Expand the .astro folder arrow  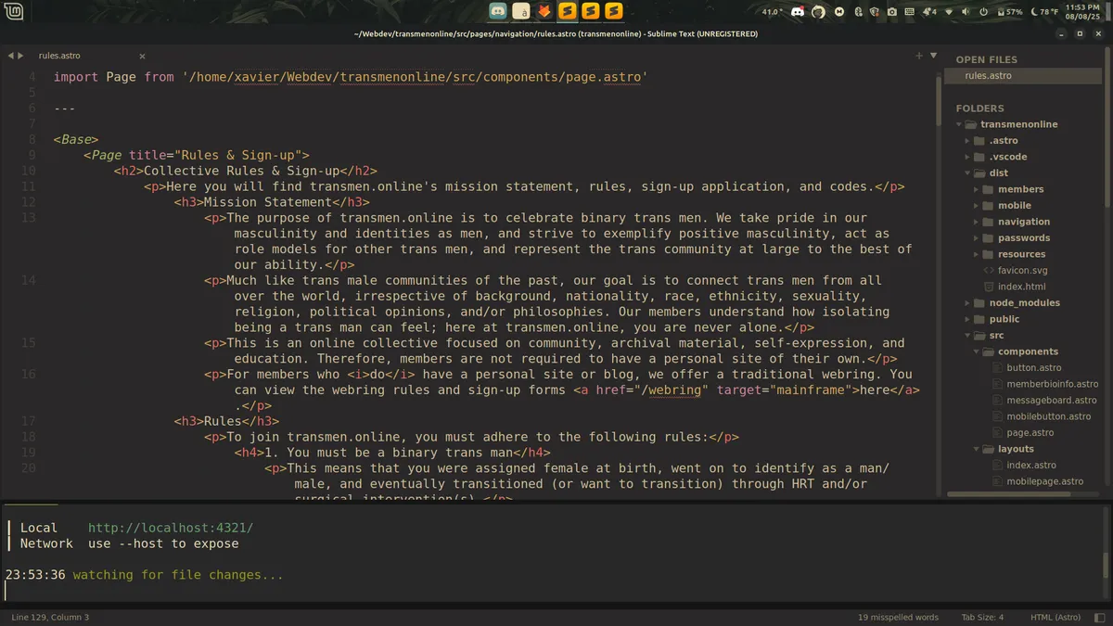(x=968, y=141)
